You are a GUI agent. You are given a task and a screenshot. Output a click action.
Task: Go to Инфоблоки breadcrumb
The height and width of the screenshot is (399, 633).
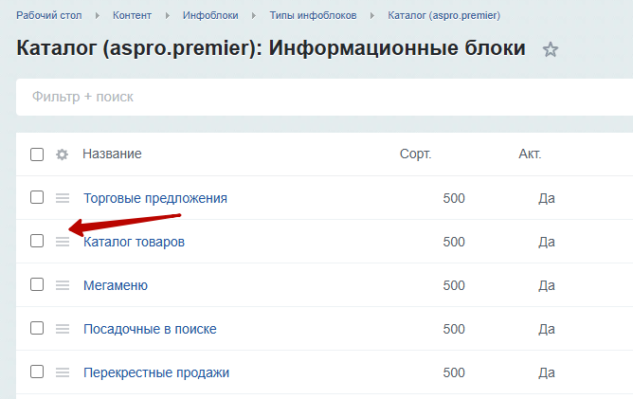point(210,15)
